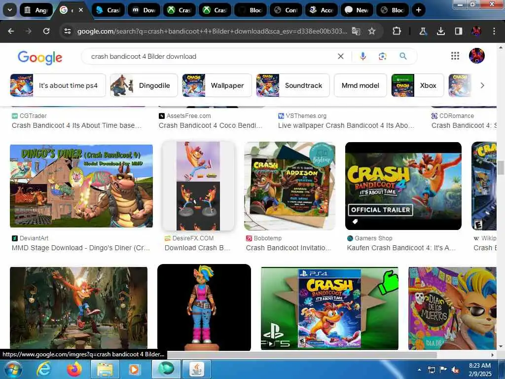This screenshot has height=379, width=505.
Task: Open Windows Start menu
Action: click(x=13, y=369)
